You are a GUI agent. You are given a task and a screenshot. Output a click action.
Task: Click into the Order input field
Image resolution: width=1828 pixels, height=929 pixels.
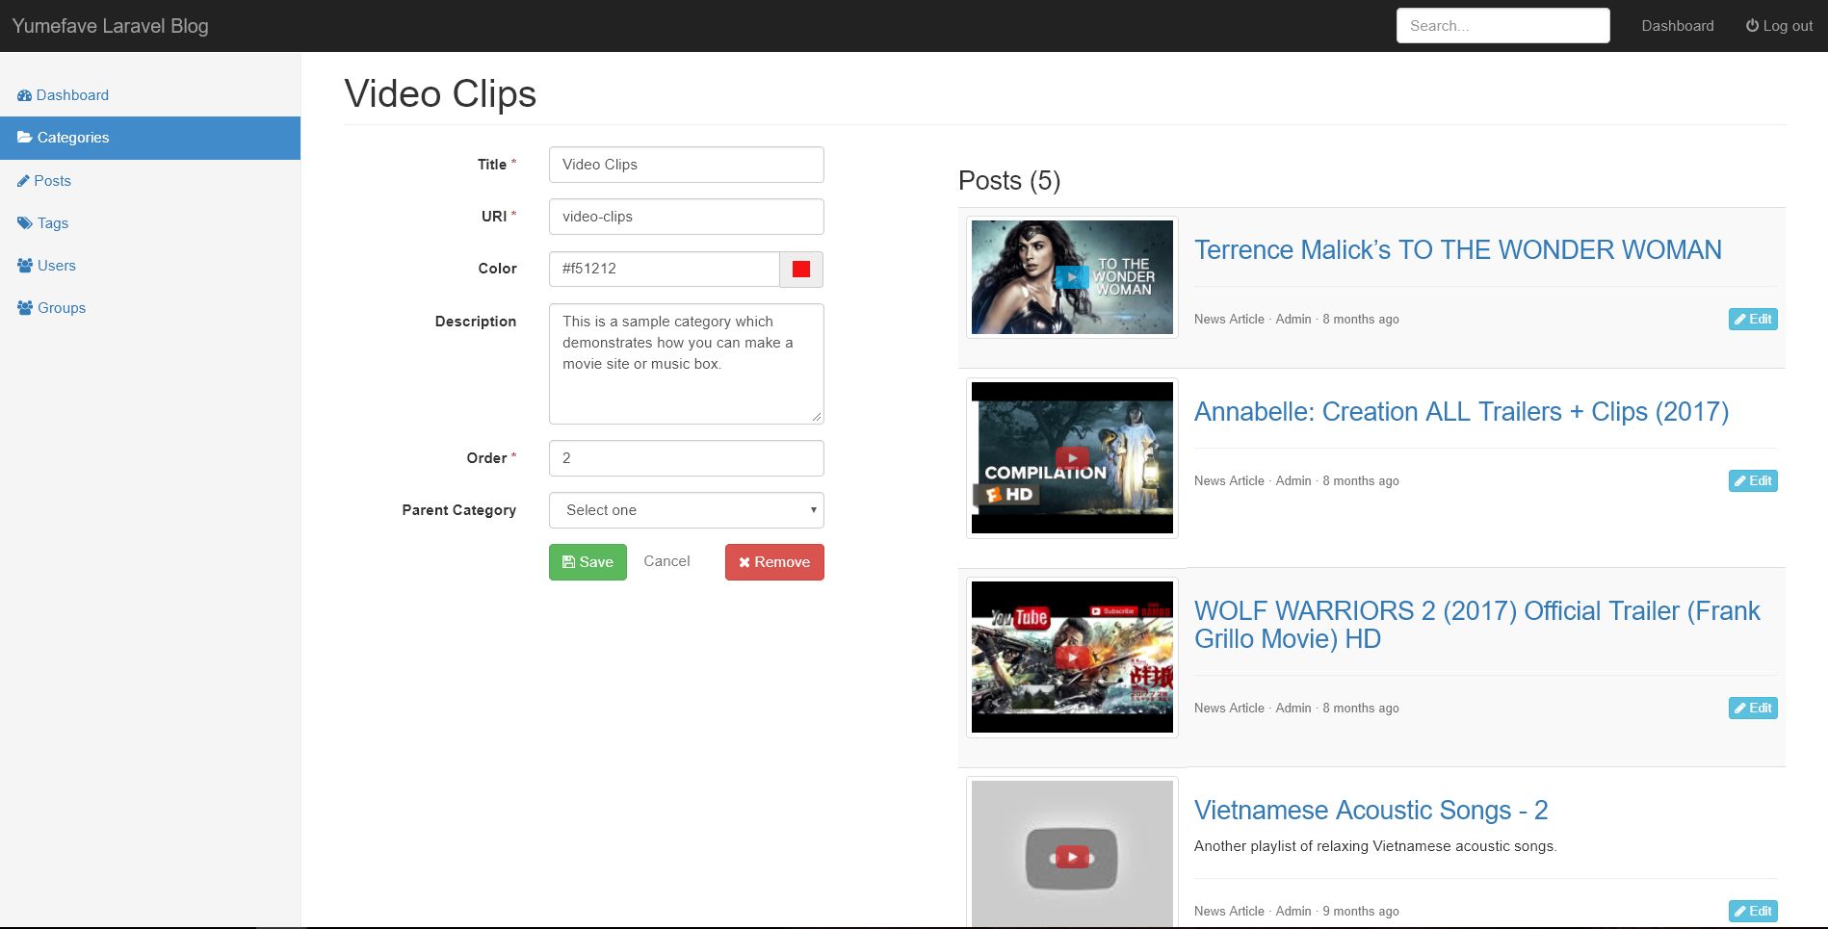coord(687,458)
